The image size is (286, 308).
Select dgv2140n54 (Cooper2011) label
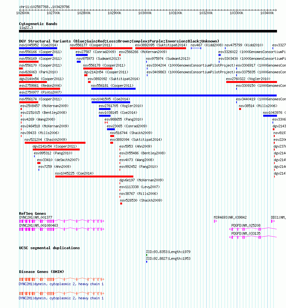click(41, 79)
